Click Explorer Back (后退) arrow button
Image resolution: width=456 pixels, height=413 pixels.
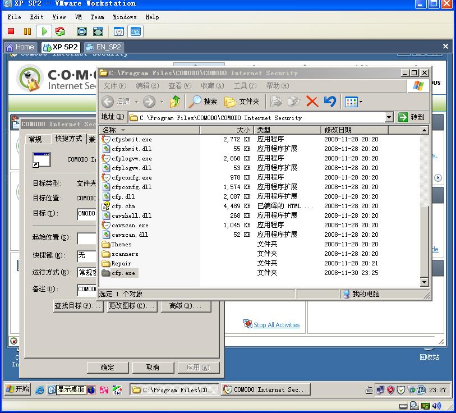(x=108, y=102)
